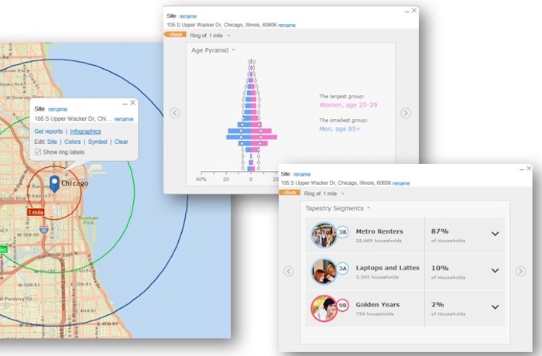Open Ring of 1 mile dropdown in Age Pyramid window
542x356 pixels.
coord(210,36)
